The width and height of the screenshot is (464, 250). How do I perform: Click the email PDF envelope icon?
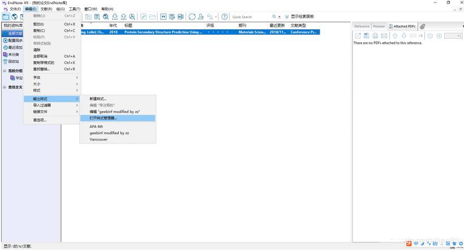coord(384,36)
